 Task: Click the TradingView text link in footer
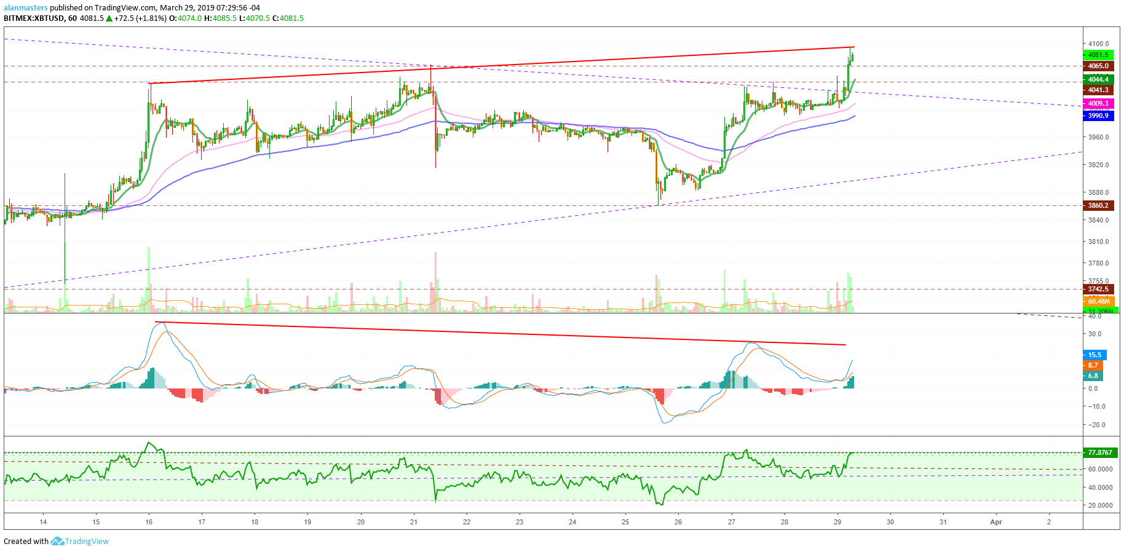click(x=87, y=541)
